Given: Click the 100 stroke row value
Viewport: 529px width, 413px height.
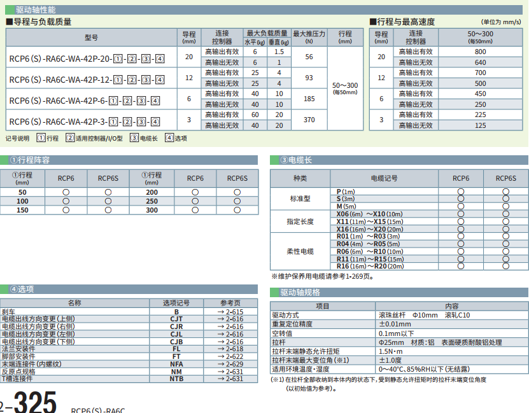Looking at the screenshot, I should [x=22, y=201].
